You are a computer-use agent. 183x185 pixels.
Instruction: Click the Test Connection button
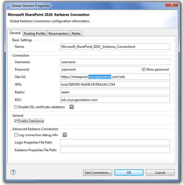(x=98, y=172)
